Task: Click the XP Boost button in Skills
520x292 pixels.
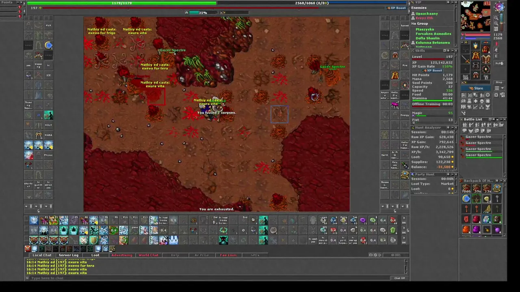Action: tap(434, 71)
